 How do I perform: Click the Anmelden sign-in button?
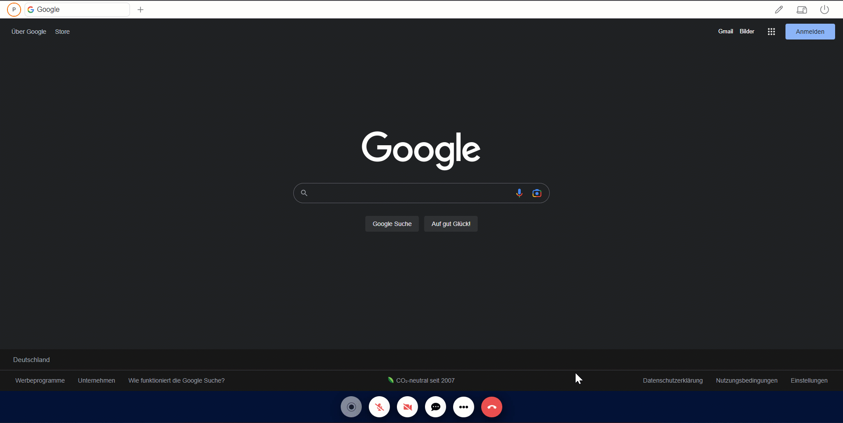(x=810, y=32)
